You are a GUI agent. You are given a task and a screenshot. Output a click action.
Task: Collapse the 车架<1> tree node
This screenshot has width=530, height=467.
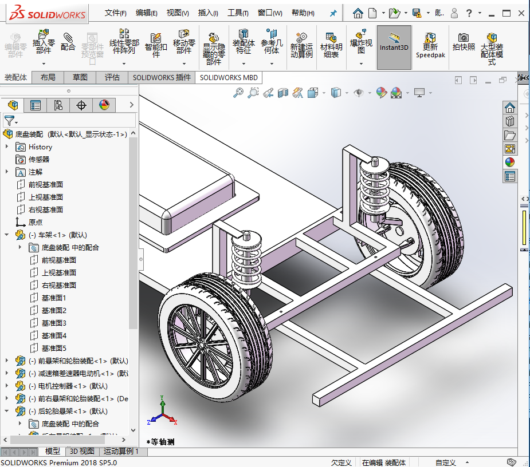tap(6, 235)
